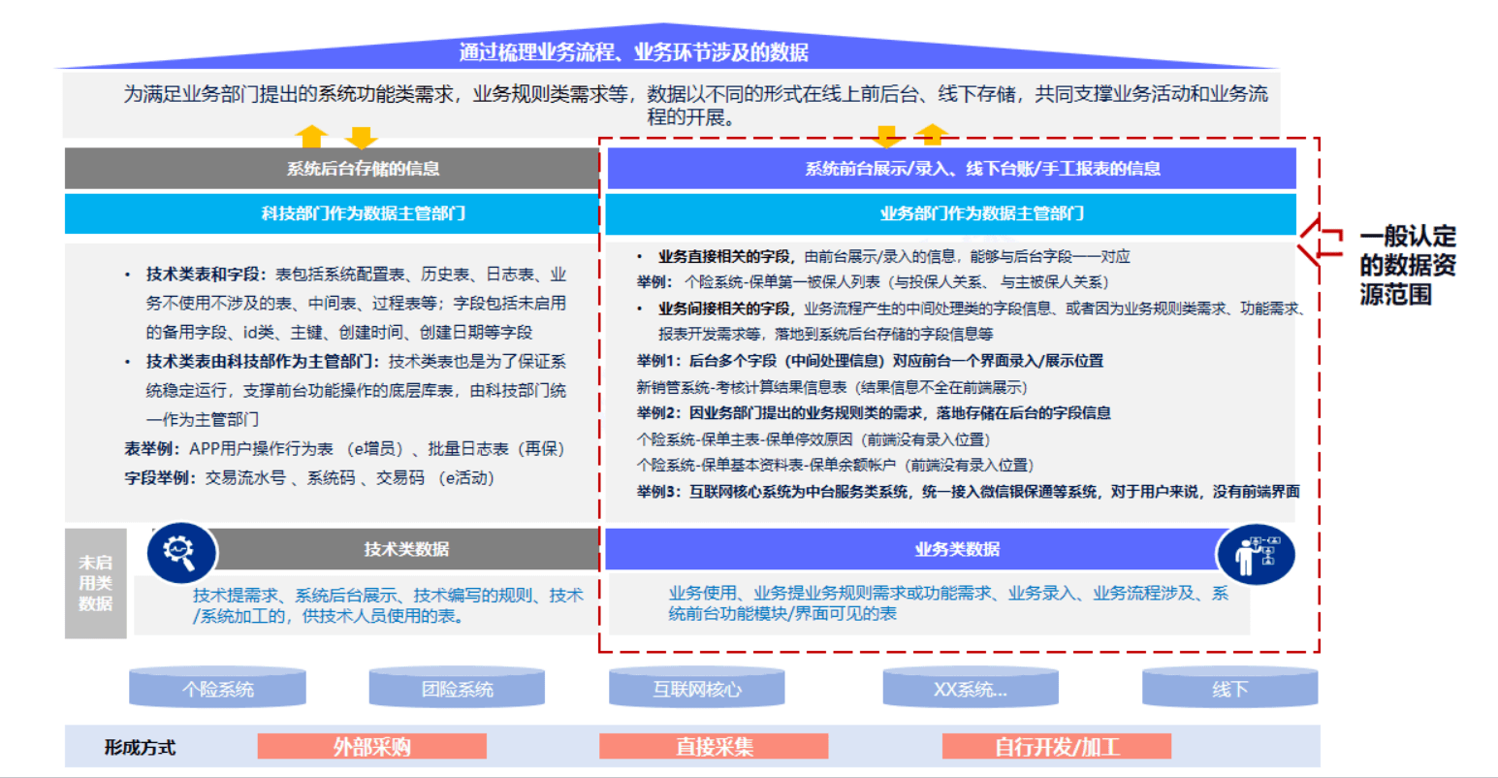1498x778 pixels.
Task: Select the 线下 database cylinder
Action: pos(1228,688)
